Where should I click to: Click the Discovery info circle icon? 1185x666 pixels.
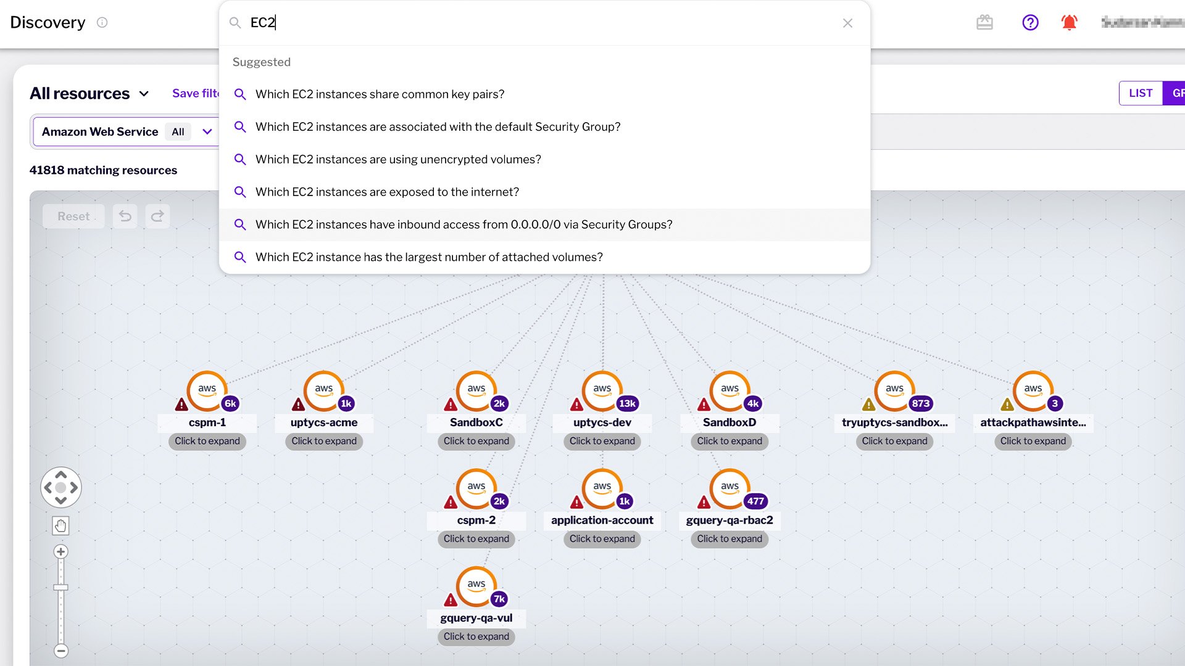(x=102, y=22)
